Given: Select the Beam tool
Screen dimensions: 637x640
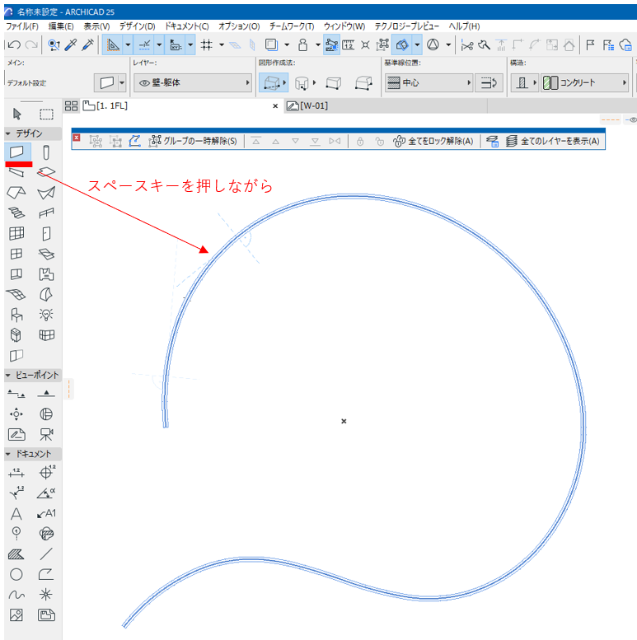Looking at the screenshot, I should pos(16,172).
